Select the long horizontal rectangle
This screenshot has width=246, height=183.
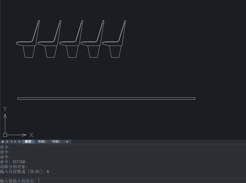(106, 98)
